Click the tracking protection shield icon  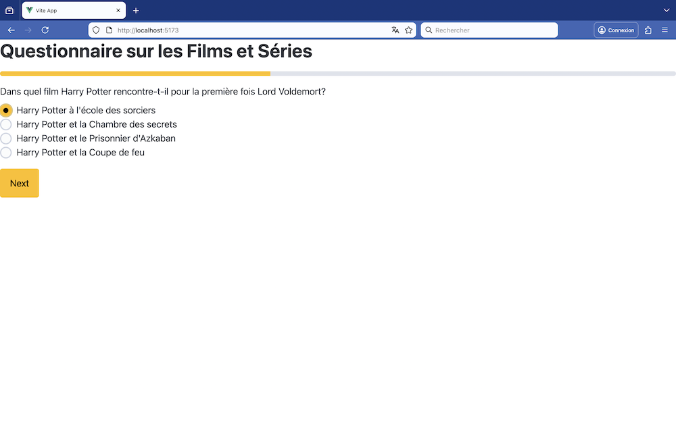[x=96, y=30]
